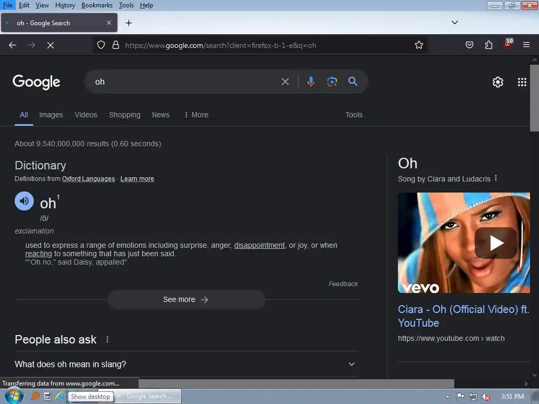Go to the Google logo homepage

[x=36, y=82]
